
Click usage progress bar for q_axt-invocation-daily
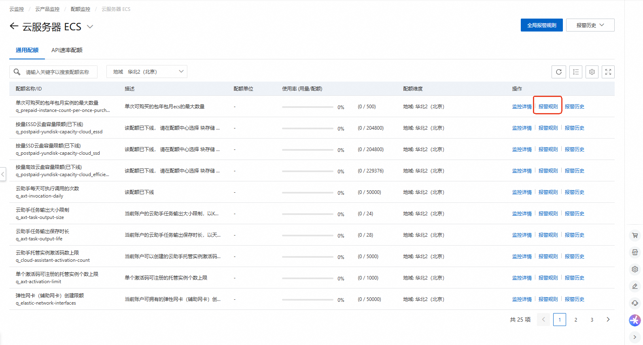point(308,193)
